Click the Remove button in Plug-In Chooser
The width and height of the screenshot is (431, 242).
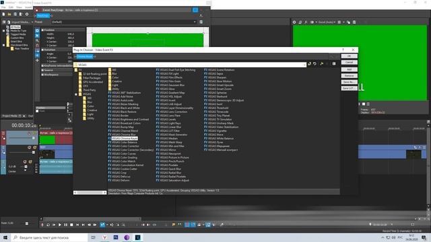(349, 76)
